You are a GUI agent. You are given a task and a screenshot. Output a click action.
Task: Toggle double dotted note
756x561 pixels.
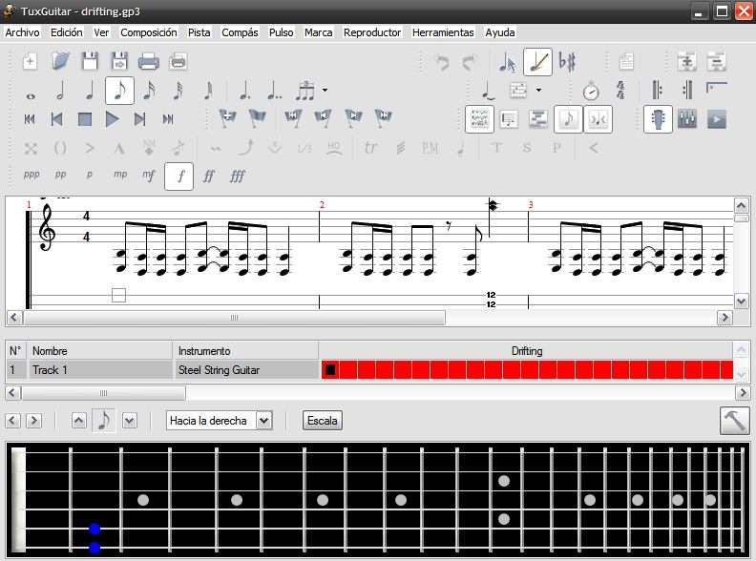[274, 91]
